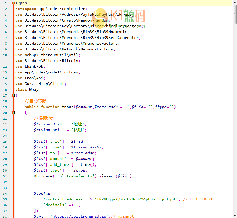Screen dimensions: 237x218
Task: Collapse the fold marker at line 1
Action: [13, 3]
